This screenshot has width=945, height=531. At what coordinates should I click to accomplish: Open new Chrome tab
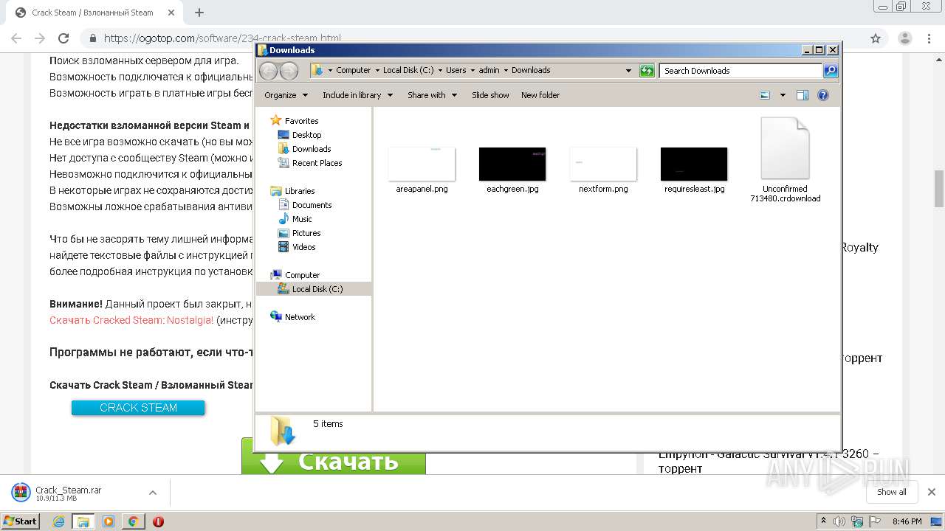coord(199,13)
